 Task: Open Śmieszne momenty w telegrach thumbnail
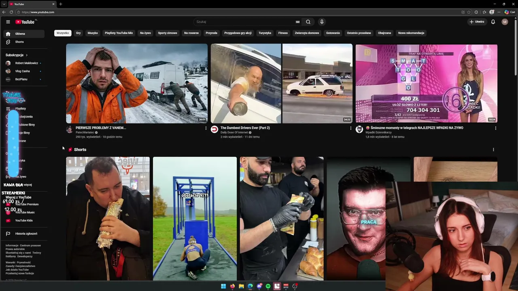(427, 83)
